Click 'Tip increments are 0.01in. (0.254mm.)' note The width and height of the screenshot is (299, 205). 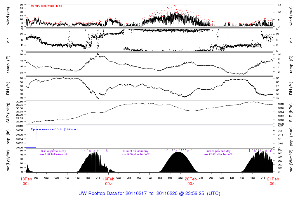(x=54, y=129)
